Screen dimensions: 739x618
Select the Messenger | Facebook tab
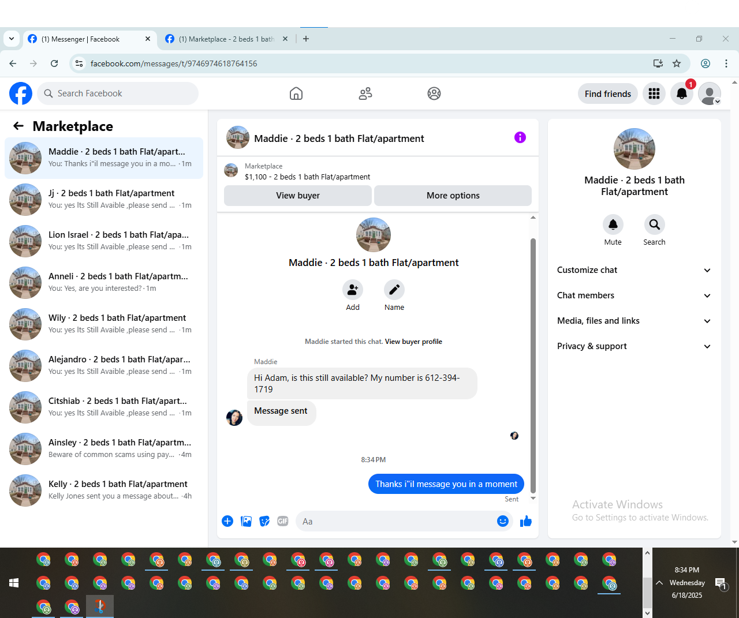(x=90, y=39)
